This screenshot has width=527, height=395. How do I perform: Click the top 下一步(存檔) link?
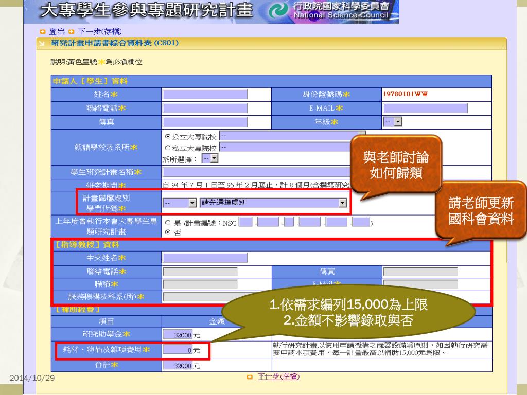pyautogui.click(x=99, y=32)
